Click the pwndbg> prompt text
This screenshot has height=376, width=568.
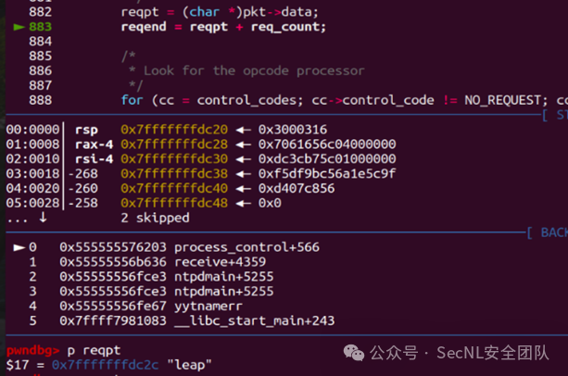click(33, 351)
